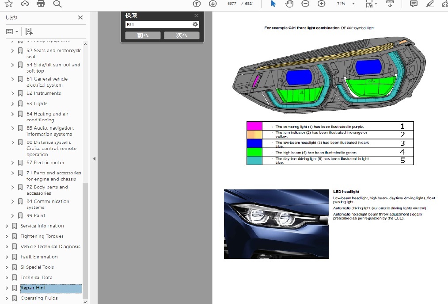This screenshot has width=448, height=304.
Task: Select the highlighter pen tool
Action: [x=429, y=4]
